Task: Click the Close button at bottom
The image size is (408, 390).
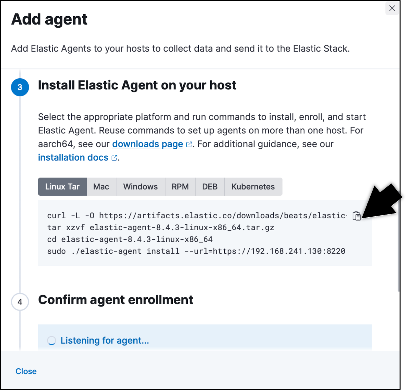Action: click(x=26, y=371)
